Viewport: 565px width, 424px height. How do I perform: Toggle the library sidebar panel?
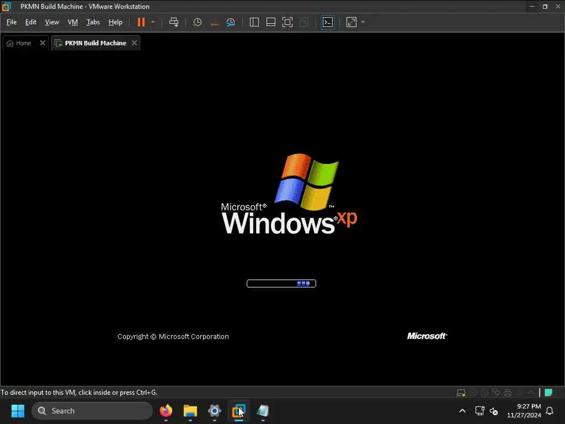coord(254,22)
